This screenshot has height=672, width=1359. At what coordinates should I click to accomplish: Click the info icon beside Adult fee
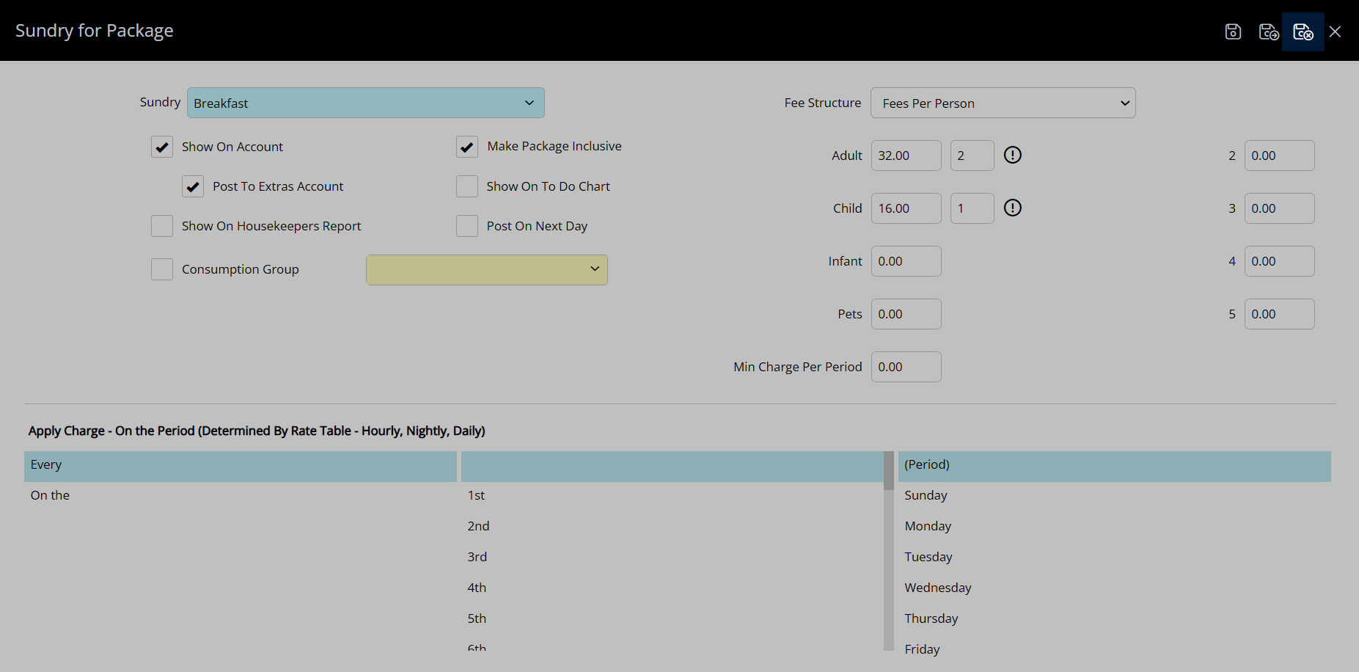coord(1012,155)
